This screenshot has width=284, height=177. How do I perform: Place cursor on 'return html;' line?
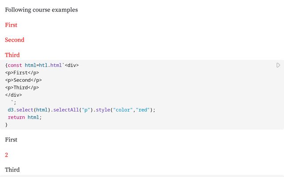tap(24, 117)
